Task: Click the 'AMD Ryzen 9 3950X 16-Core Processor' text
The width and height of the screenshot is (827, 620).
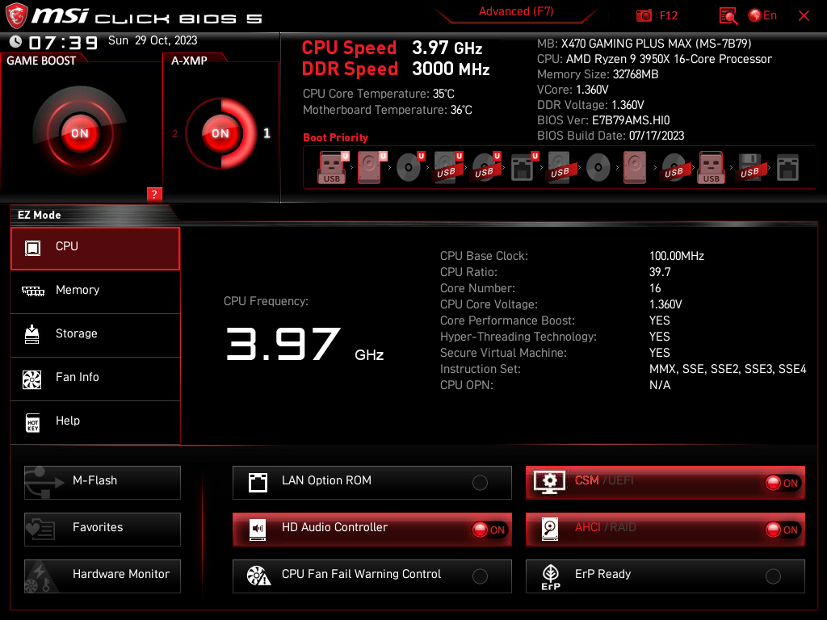Action: click(669, 59)
